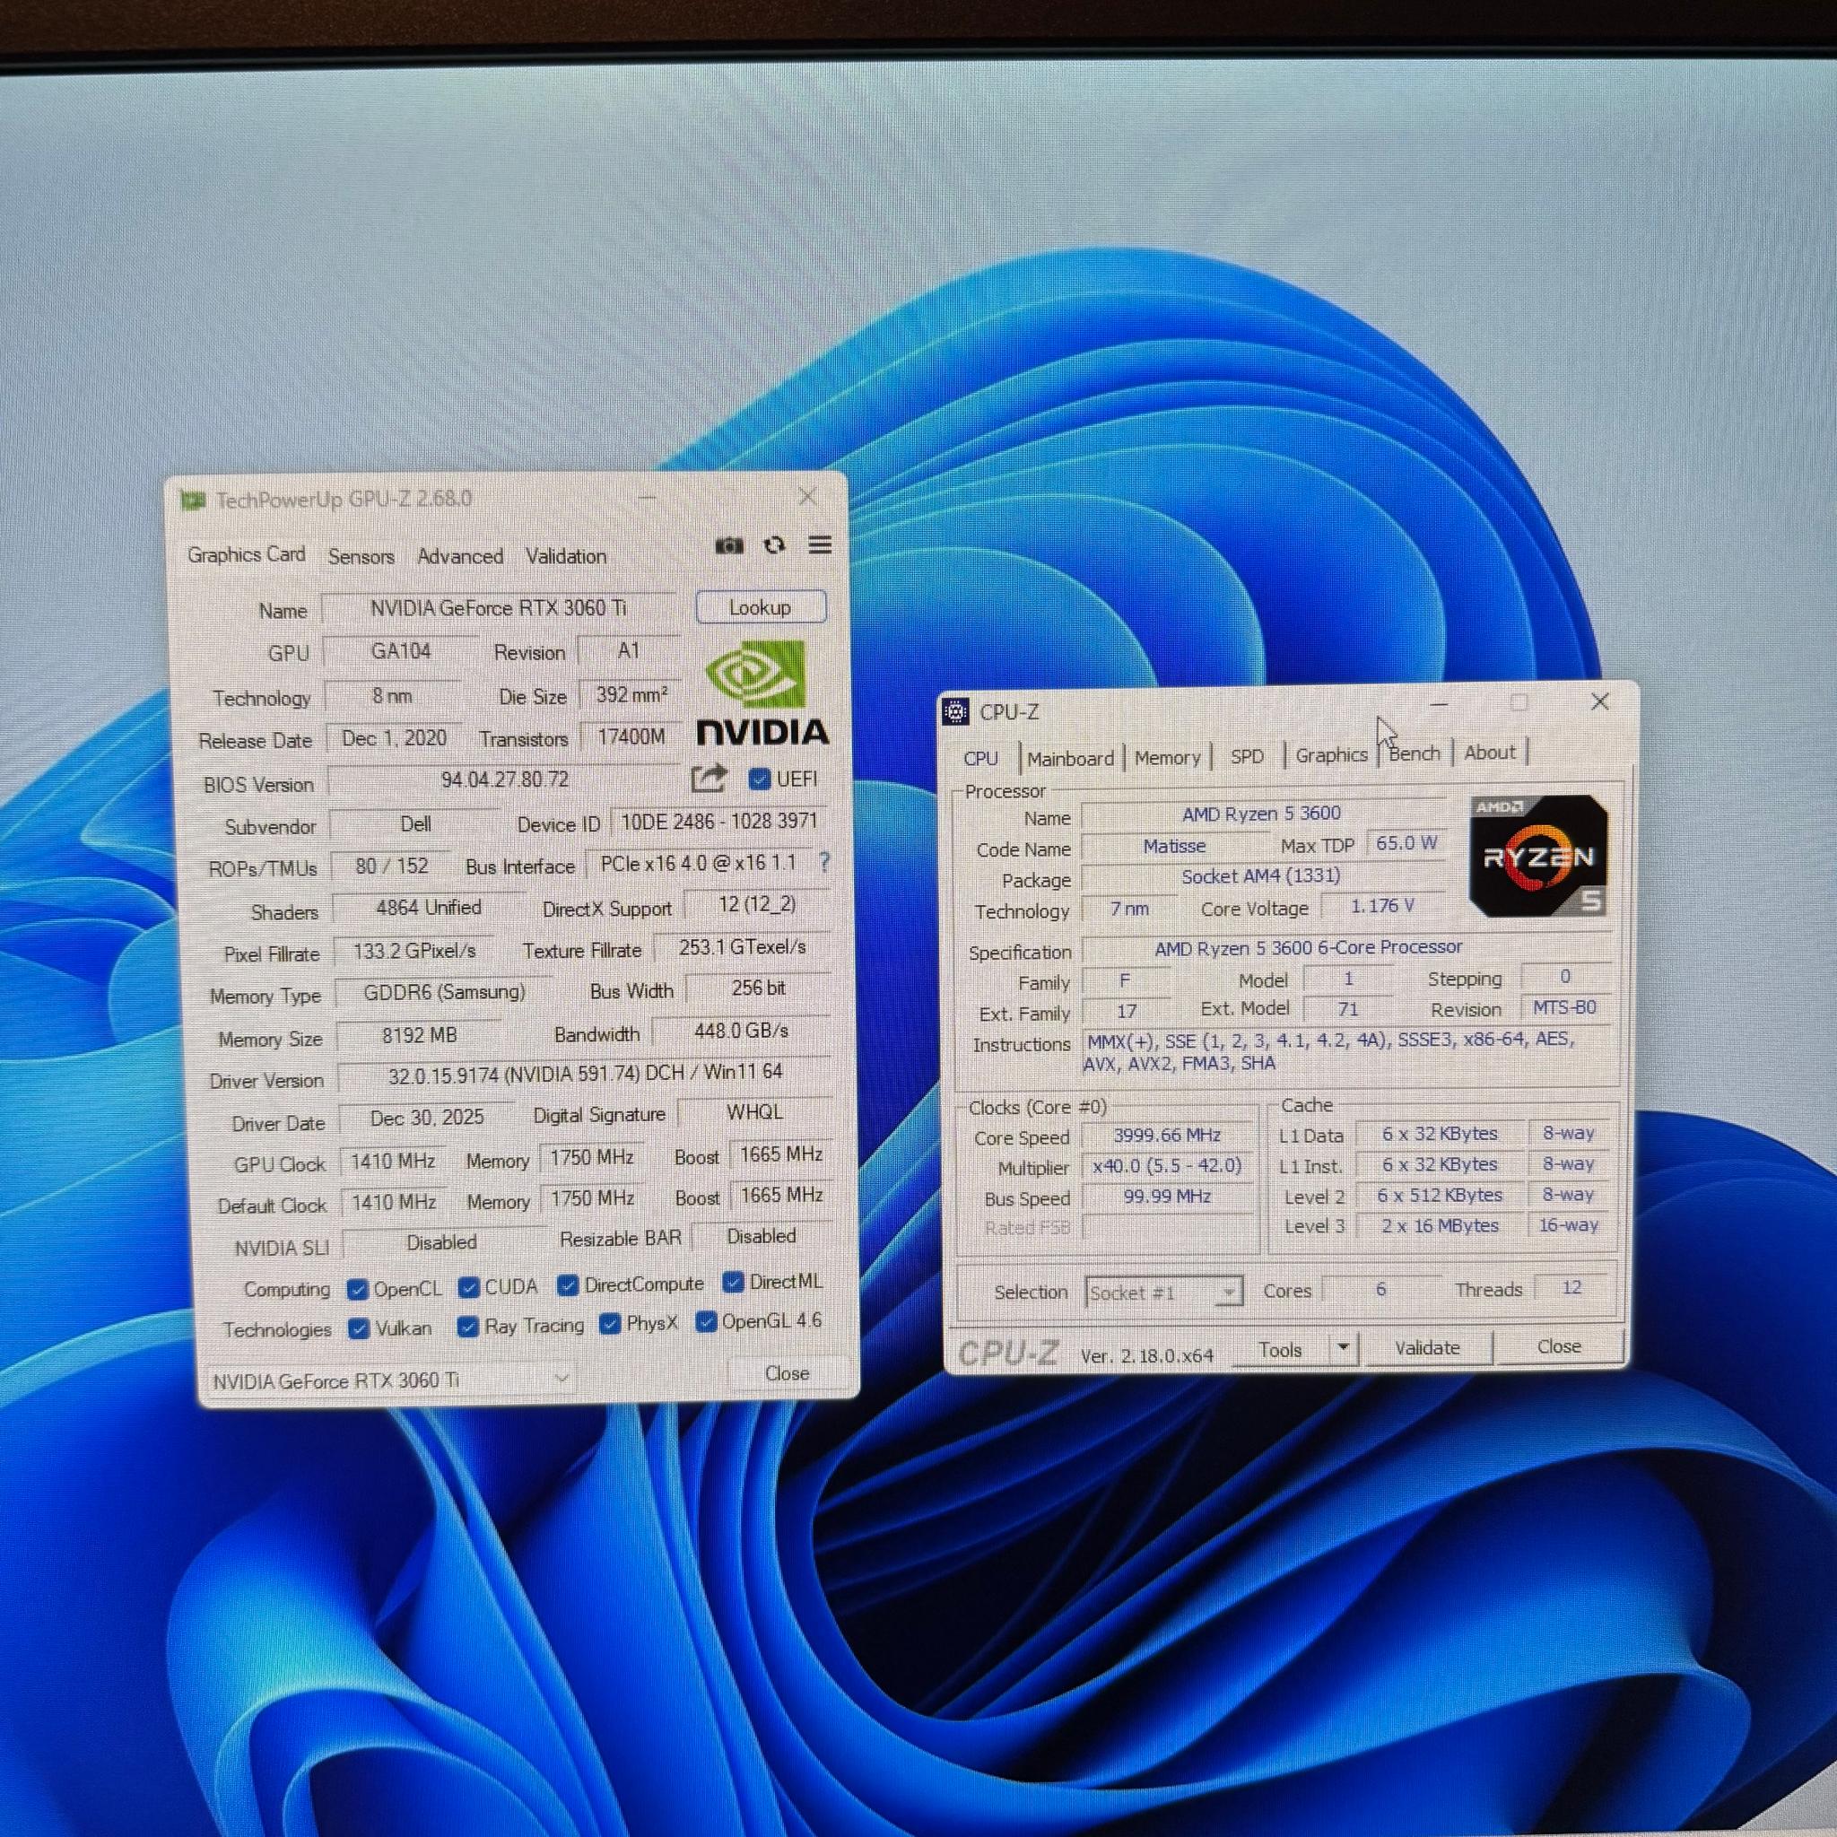Click the Resizable BAR value Disabled

click(x=762, y=1236)
